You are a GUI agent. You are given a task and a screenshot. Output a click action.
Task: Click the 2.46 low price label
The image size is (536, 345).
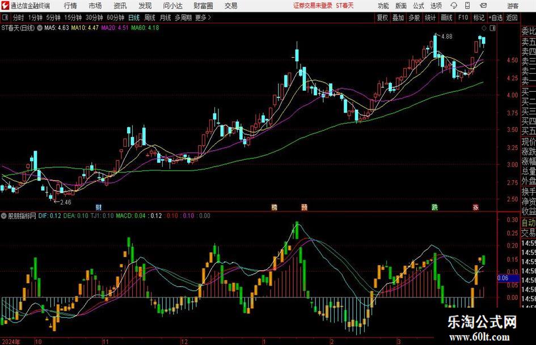(66, 202)
